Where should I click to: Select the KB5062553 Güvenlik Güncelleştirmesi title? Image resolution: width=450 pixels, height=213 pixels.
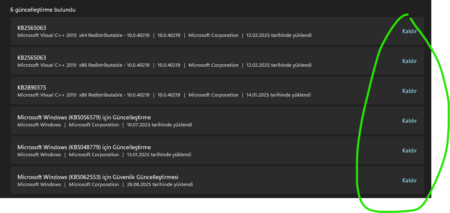point(98,177)
